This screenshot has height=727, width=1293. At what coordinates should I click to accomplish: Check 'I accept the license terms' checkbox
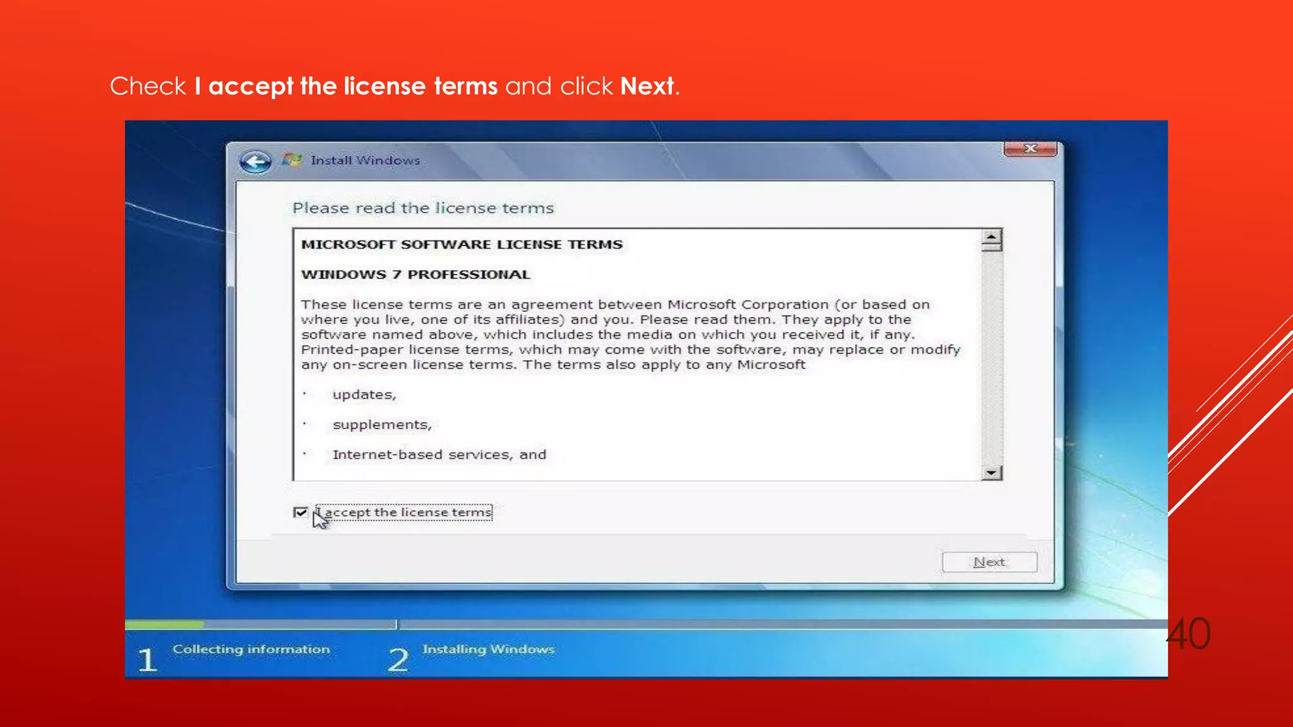coord(301,512)
